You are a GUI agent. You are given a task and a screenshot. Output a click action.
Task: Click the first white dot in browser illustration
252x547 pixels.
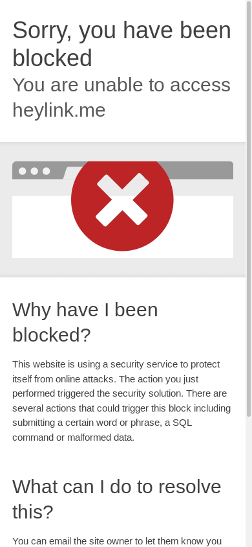[x=22, y=171]
